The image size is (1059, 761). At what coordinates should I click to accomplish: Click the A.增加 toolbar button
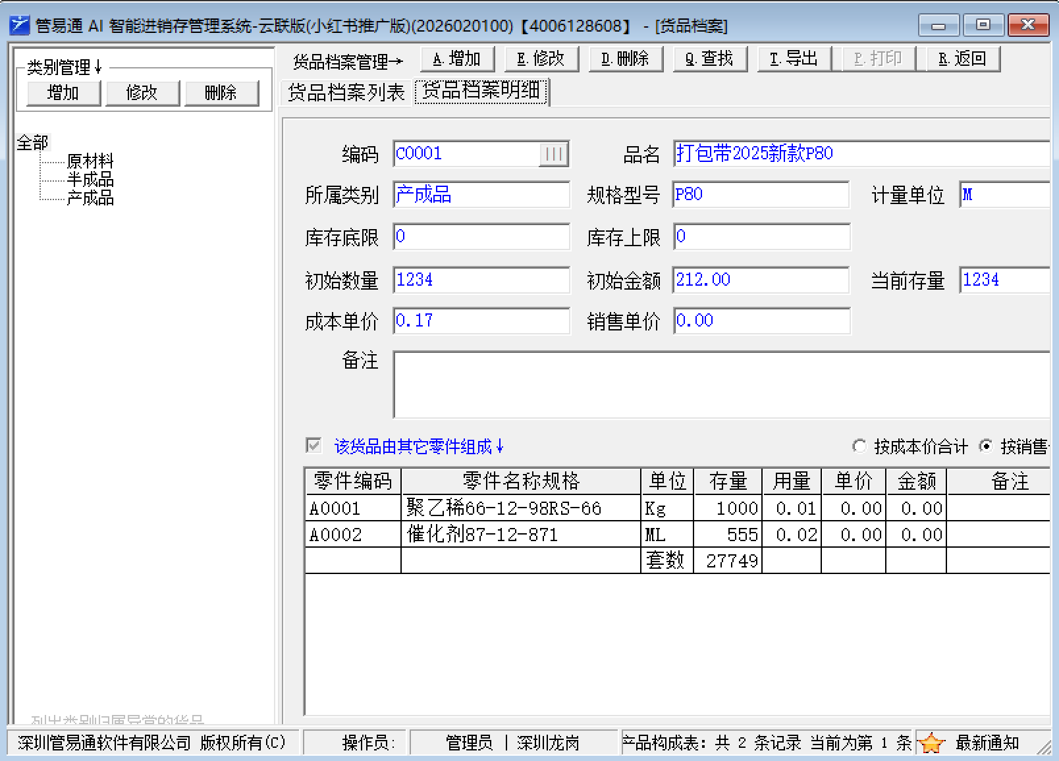[457, 59]
